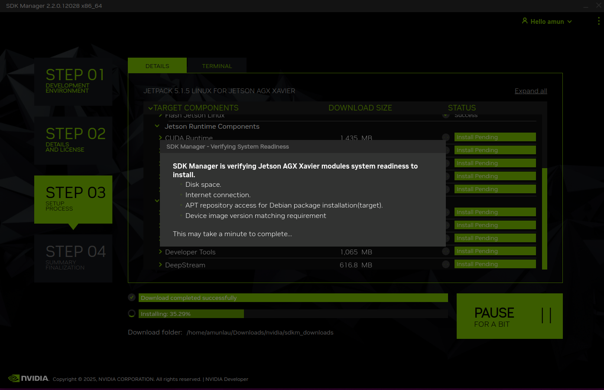Click the user profile icon beside Hello amun
604x390 pixels.
[525, 21]
